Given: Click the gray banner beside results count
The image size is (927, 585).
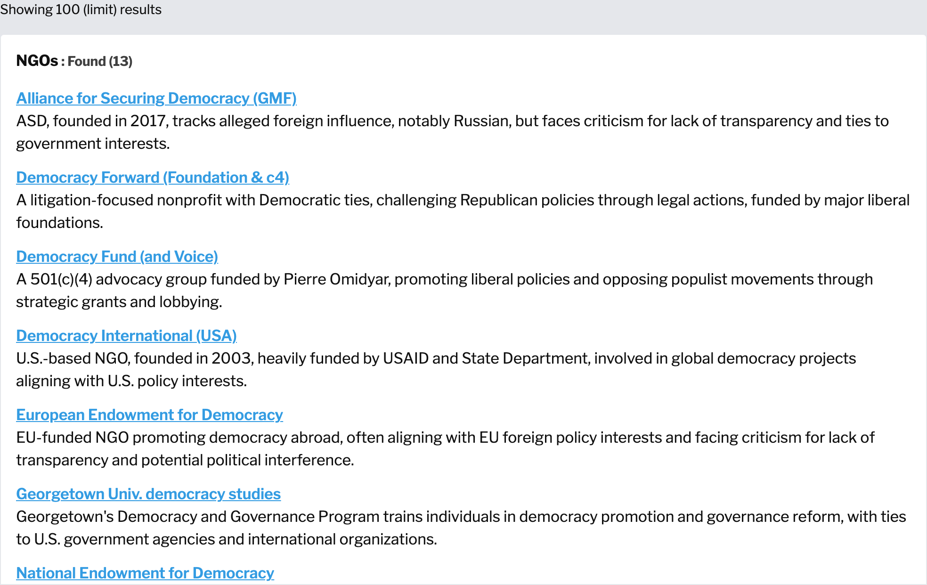Looking at the screenshot, I should pos(542,17).
